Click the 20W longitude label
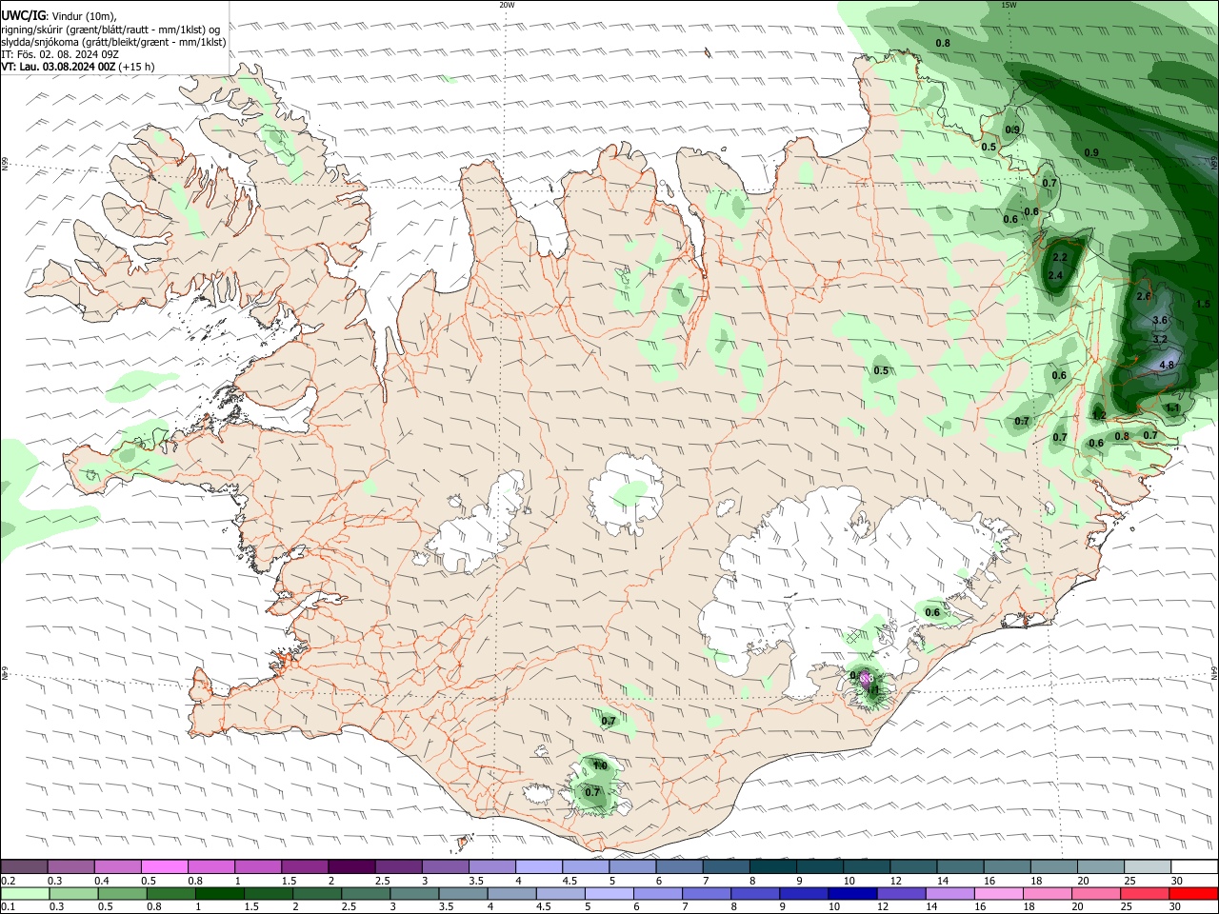1219x914 pixels. (x=507, y=5)
